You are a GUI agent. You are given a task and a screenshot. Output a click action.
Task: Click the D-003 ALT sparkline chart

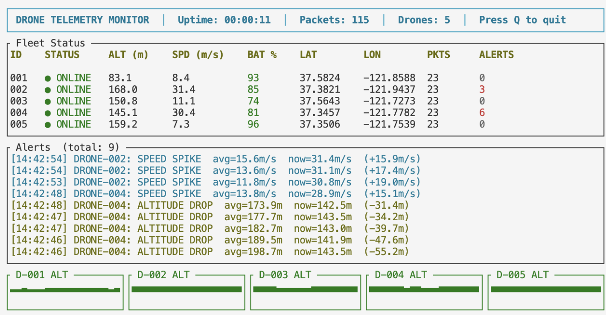305,290
